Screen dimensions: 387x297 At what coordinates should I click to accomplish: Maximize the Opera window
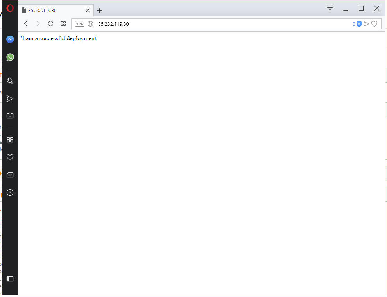click(x=361, y=8)
